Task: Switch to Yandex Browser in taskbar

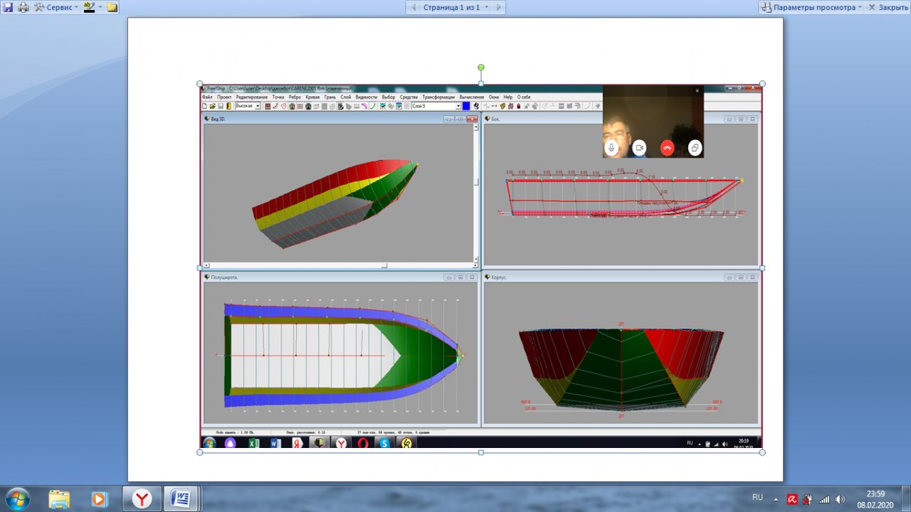Action: click(x=142, y=498)
